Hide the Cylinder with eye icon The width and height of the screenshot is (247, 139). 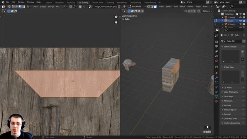coord(240,24)
